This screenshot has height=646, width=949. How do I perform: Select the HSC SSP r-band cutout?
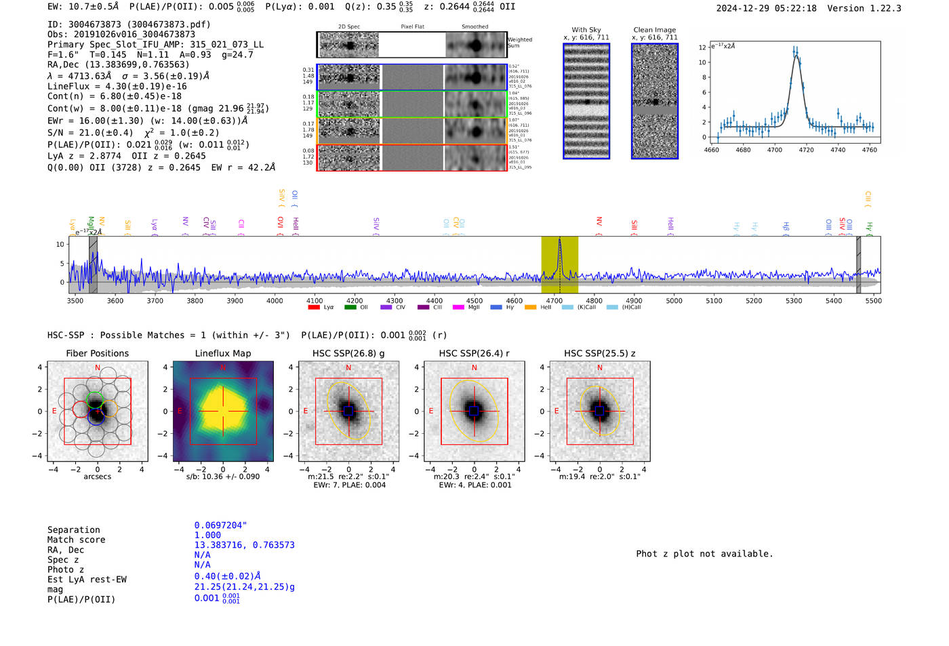point(474,411)
